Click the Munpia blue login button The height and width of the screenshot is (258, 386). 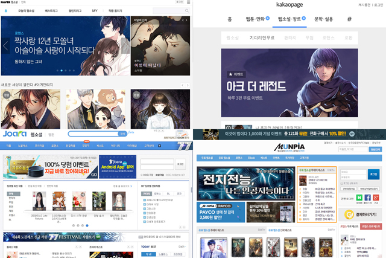[x=373, y=175]
